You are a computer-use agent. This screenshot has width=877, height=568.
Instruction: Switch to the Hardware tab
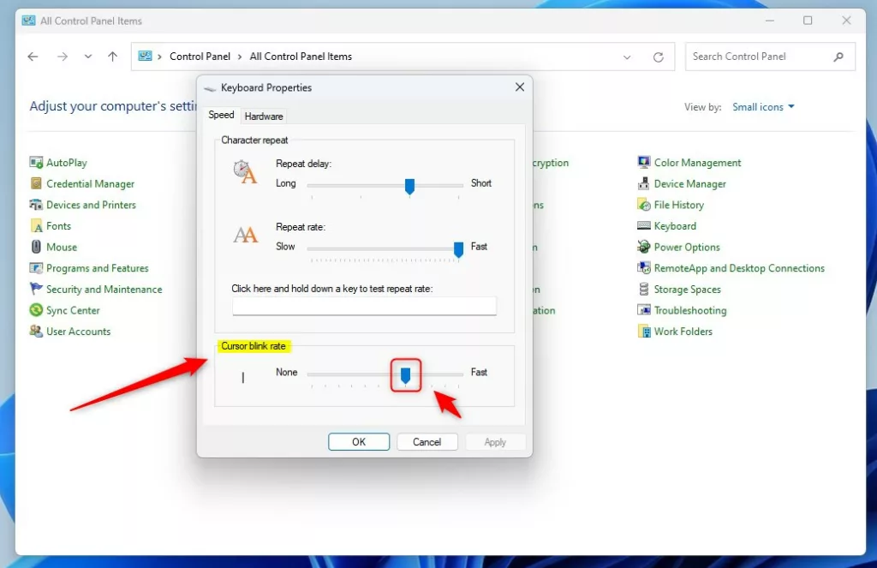(x=264, y=117)
